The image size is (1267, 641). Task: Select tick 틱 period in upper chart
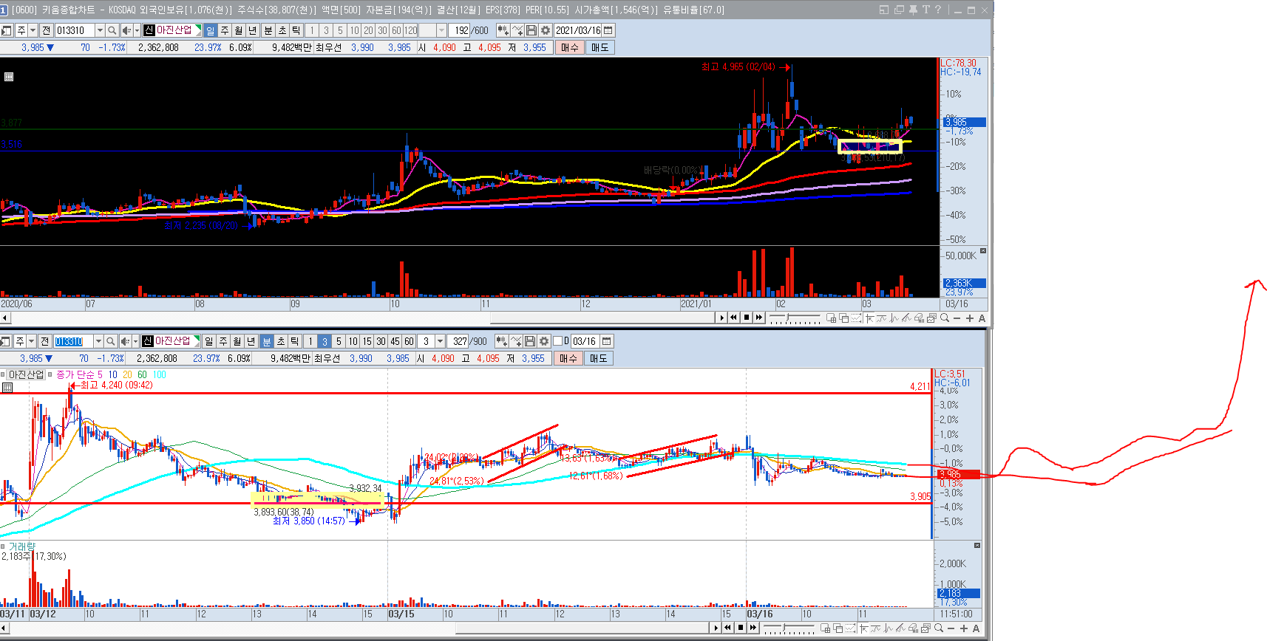[296, 30]
